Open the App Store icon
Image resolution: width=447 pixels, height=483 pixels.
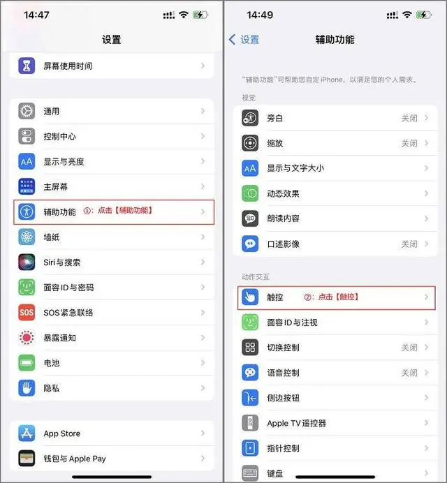tap(27, 433)
